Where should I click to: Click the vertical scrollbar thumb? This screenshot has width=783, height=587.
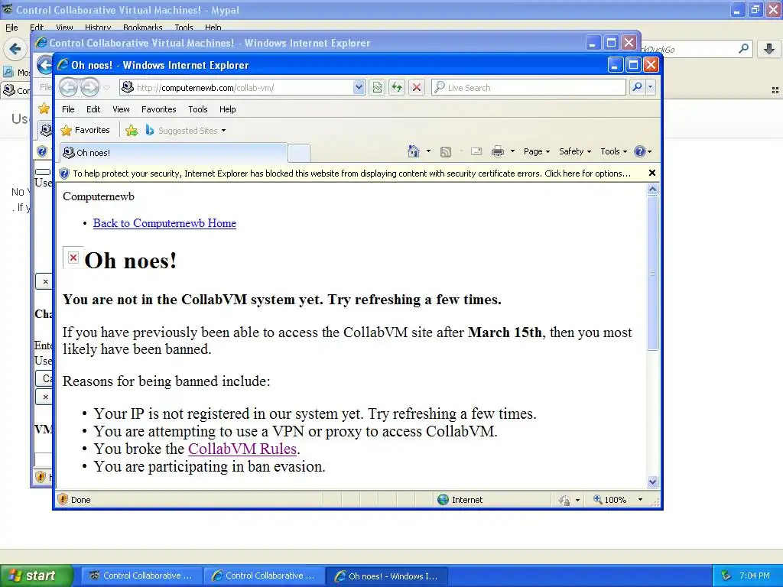[x=653, y=273]
